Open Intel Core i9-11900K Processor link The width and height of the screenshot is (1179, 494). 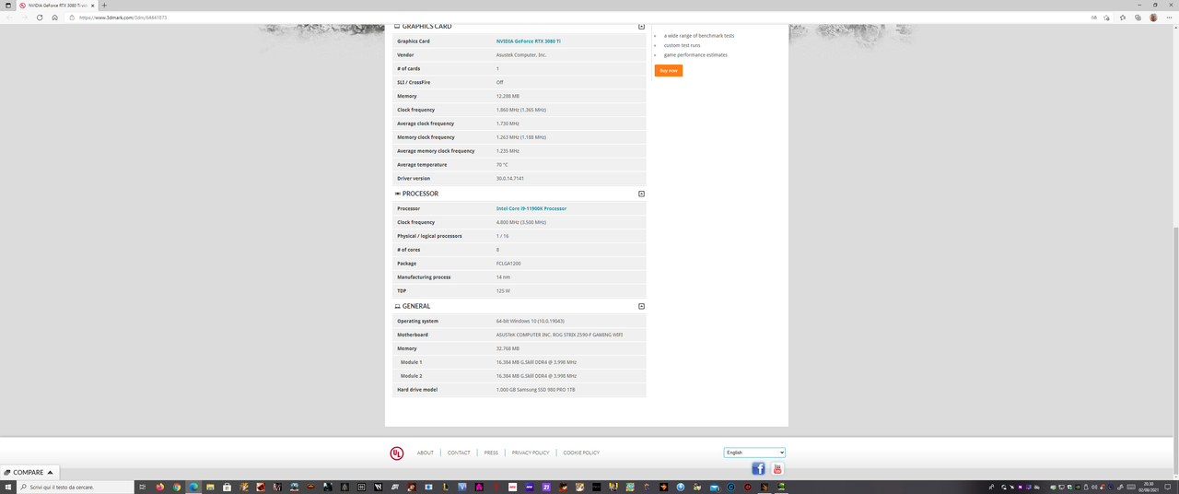(x=531, y=208)
